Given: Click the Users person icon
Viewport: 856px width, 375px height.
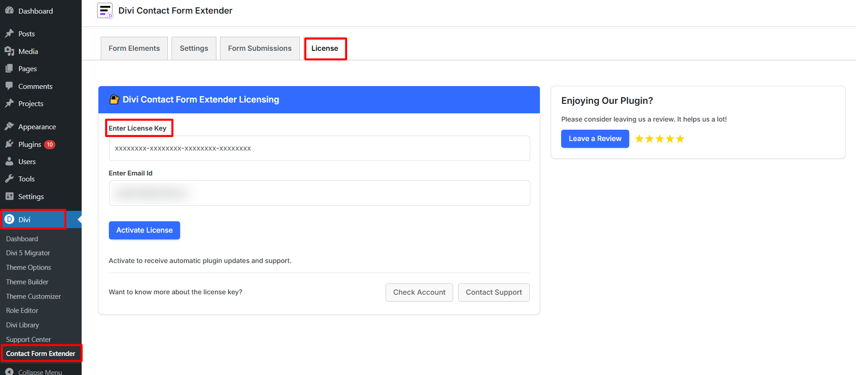Looking at the screenshot, I should tap(9, 161).
